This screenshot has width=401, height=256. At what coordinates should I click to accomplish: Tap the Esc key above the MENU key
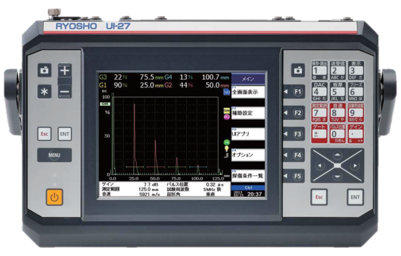point(44,134)
